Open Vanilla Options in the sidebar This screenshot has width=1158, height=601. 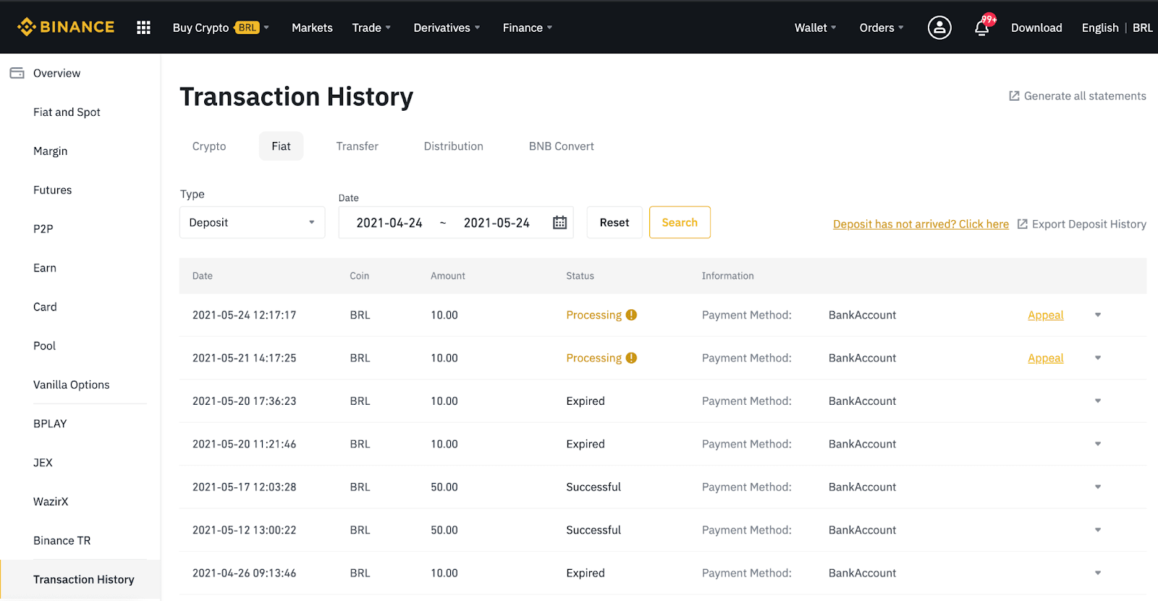tap(71, 384)
